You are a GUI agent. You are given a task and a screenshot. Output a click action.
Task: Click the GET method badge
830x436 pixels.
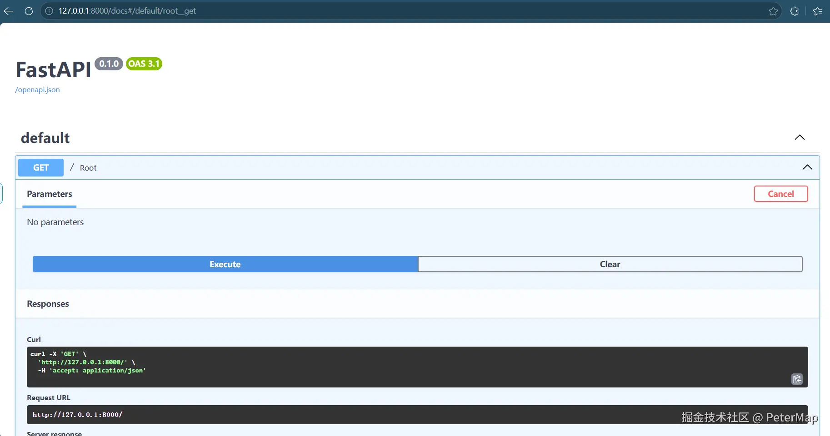pyautogui.click(x=41, y=167)
